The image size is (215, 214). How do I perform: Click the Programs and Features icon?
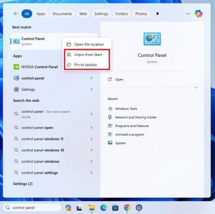click(110, 126)
